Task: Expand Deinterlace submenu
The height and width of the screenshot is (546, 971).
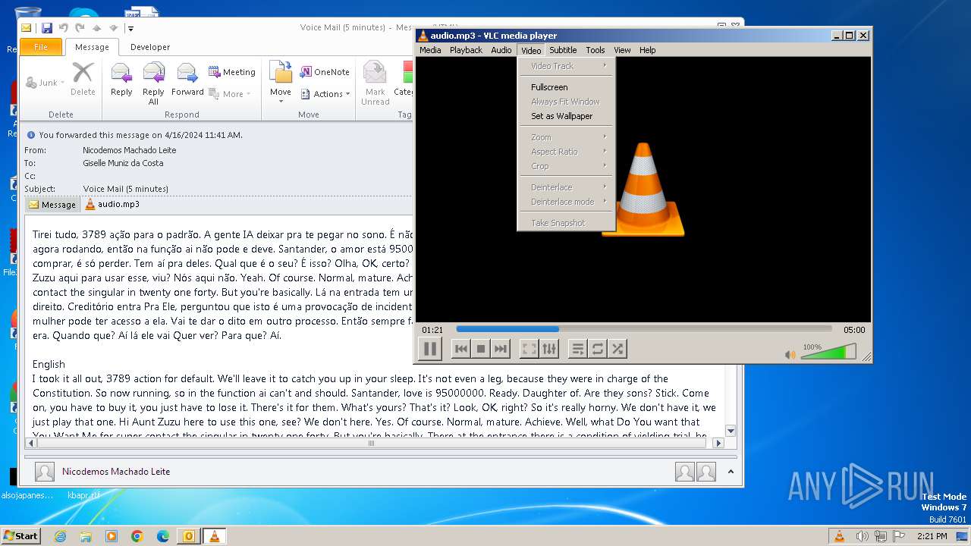Action: click(x=566, y=187)
